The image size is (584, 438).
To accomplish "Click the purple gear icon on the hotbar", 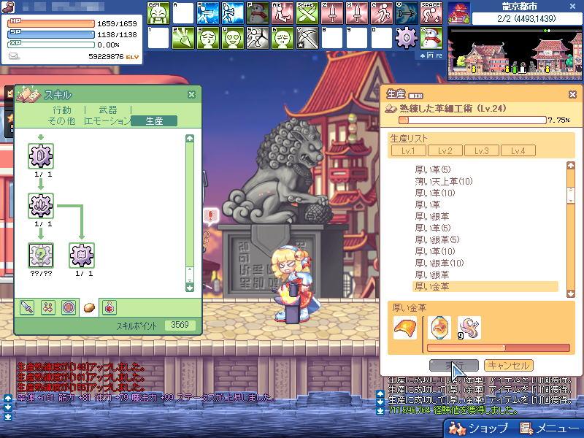I will [407, 38].
